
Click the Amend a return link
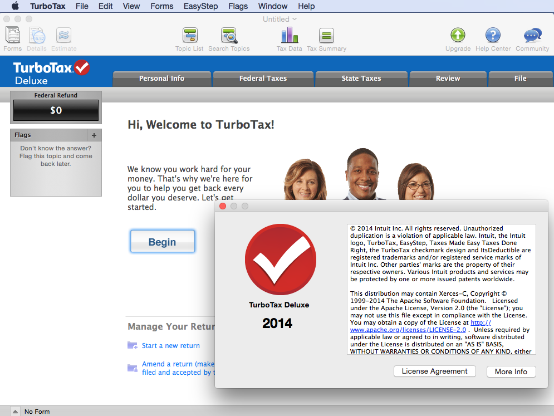tap(178, 368)
